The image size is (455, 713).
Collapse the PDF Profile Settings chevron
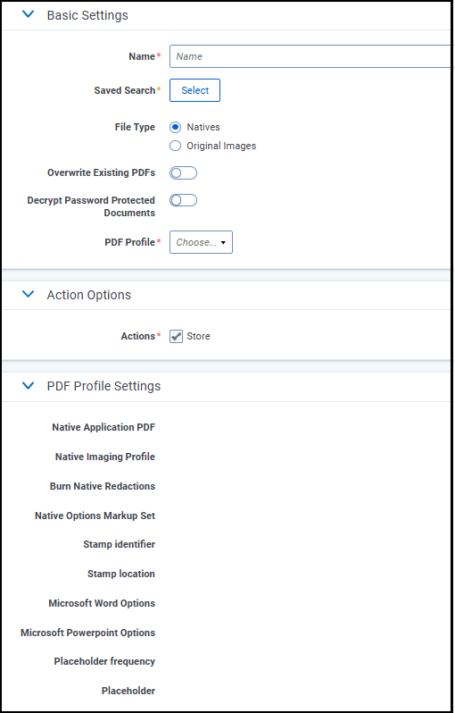pyautogui.click(x=29, y=386)
